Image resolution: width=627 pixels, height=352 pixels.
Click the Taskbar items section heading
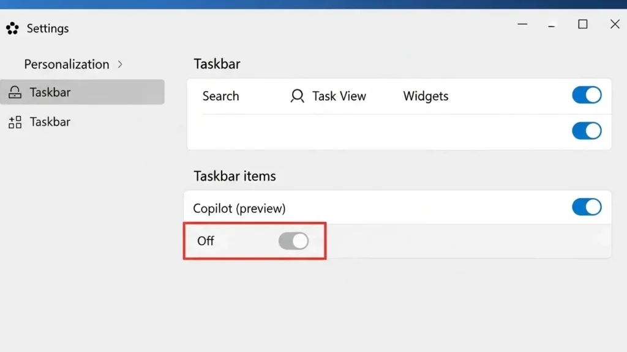(235, 176)
